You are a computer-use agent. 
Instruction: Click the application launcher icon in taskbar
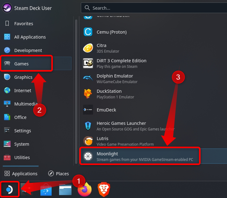(x=9, y=189)
